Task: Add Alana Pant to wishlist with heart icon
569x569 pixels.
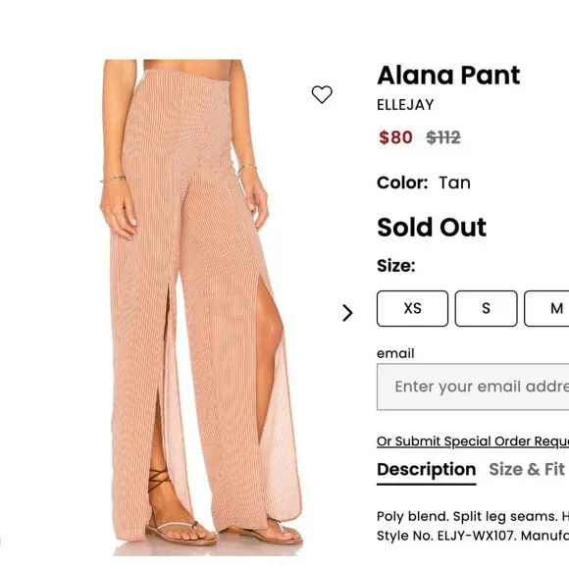Action: (322, 94)
